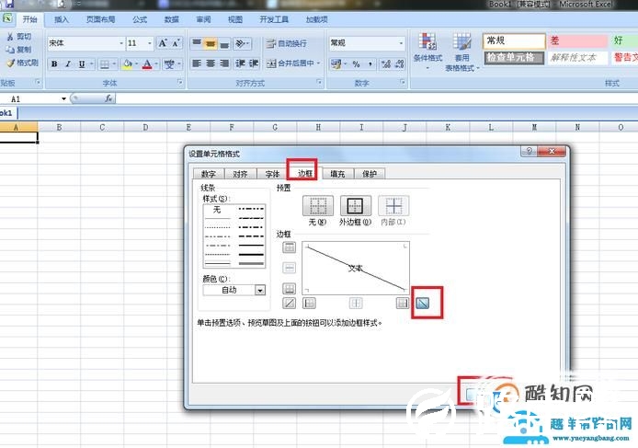Select the no-border preset
The height and width of the screenshot is (448, 638).
click(x=317, y=207)
